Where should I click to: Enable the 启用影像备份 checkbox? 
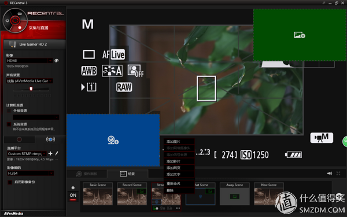point(10,182)
